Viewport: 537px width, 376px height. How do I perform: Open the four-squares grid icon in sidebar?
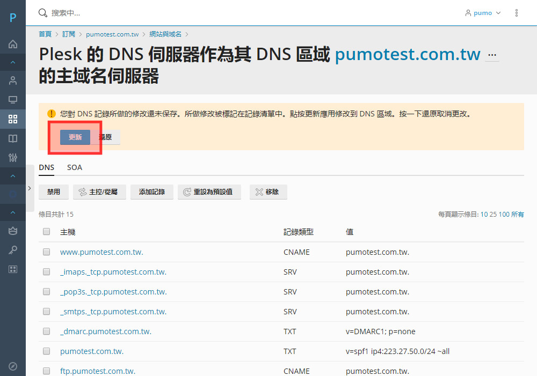13,119
